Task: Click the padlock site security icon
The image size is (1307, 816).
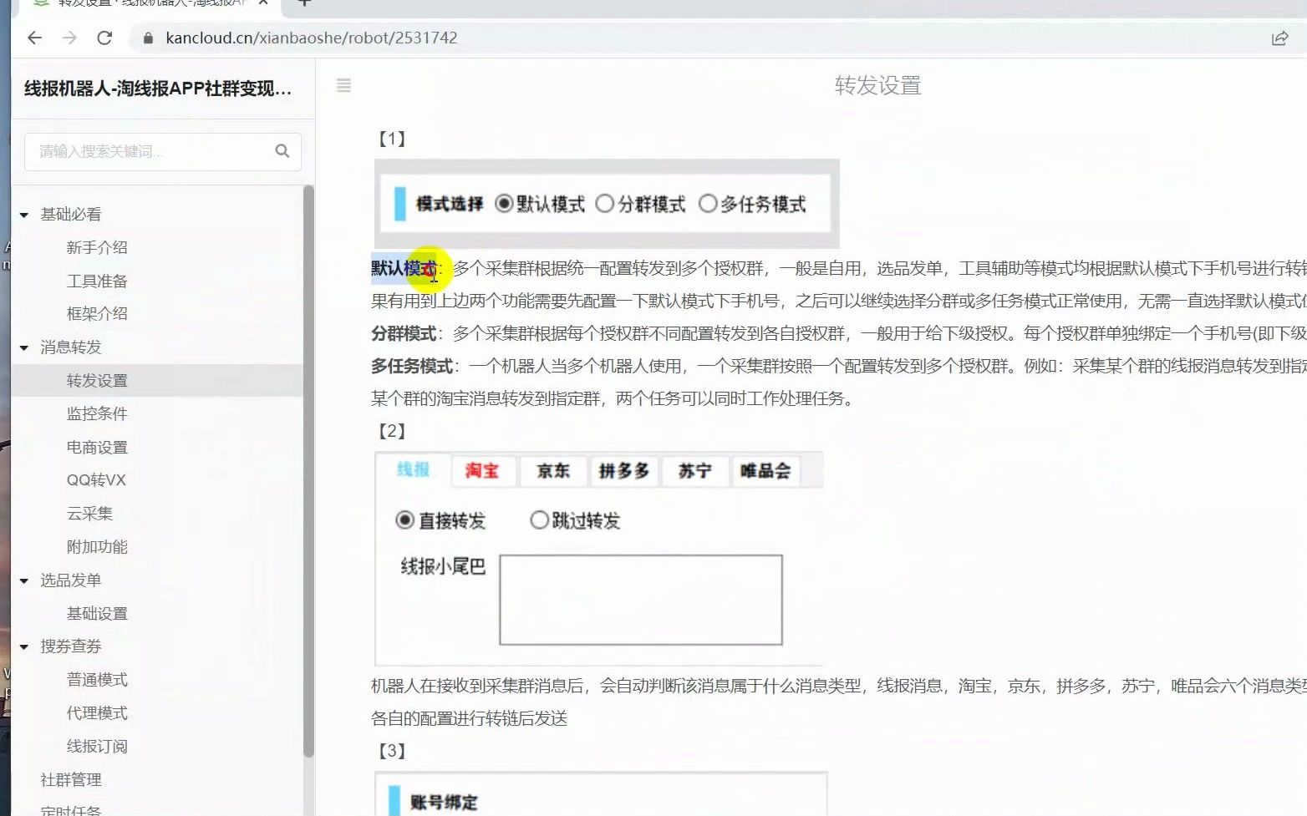Action: click(x=148, y=38)
